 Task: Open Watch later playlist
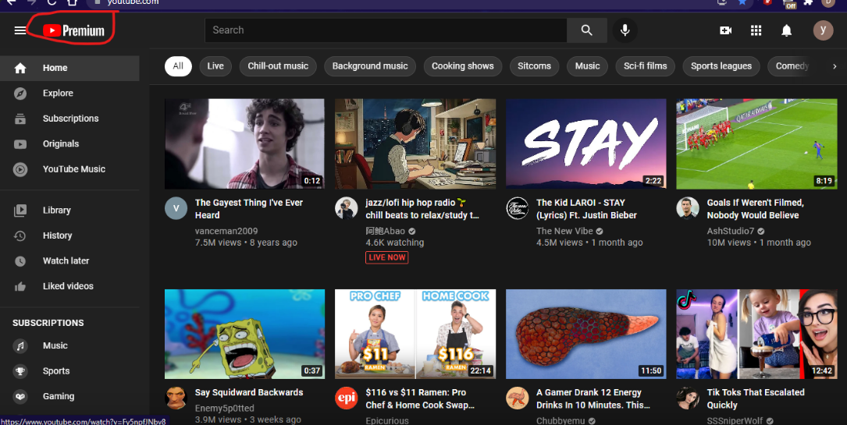tap(69, 261)
